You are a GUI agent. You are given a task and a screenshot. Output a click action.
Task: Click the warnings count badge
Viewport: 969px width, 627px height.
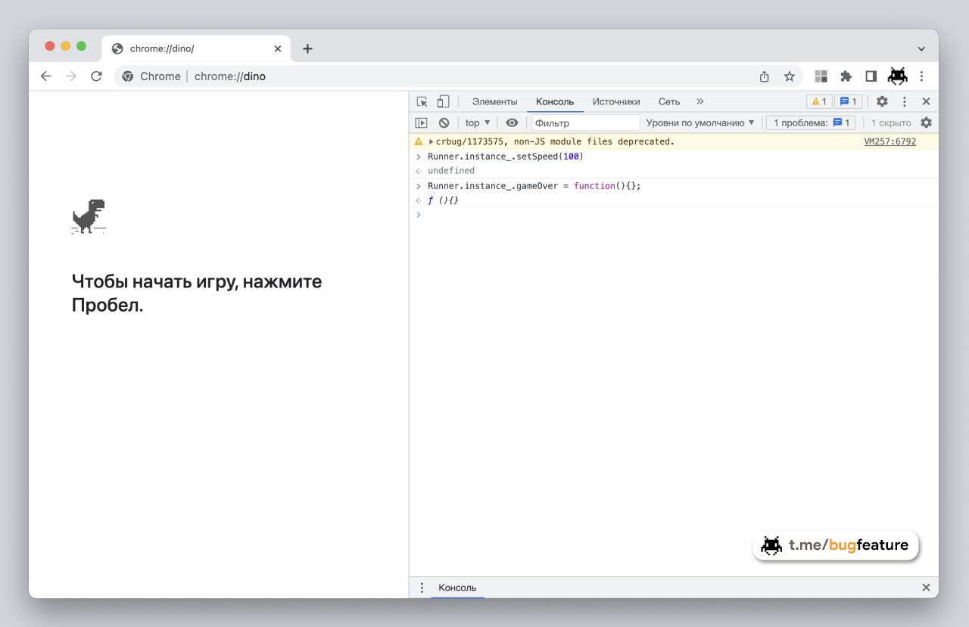click(819, 101)
